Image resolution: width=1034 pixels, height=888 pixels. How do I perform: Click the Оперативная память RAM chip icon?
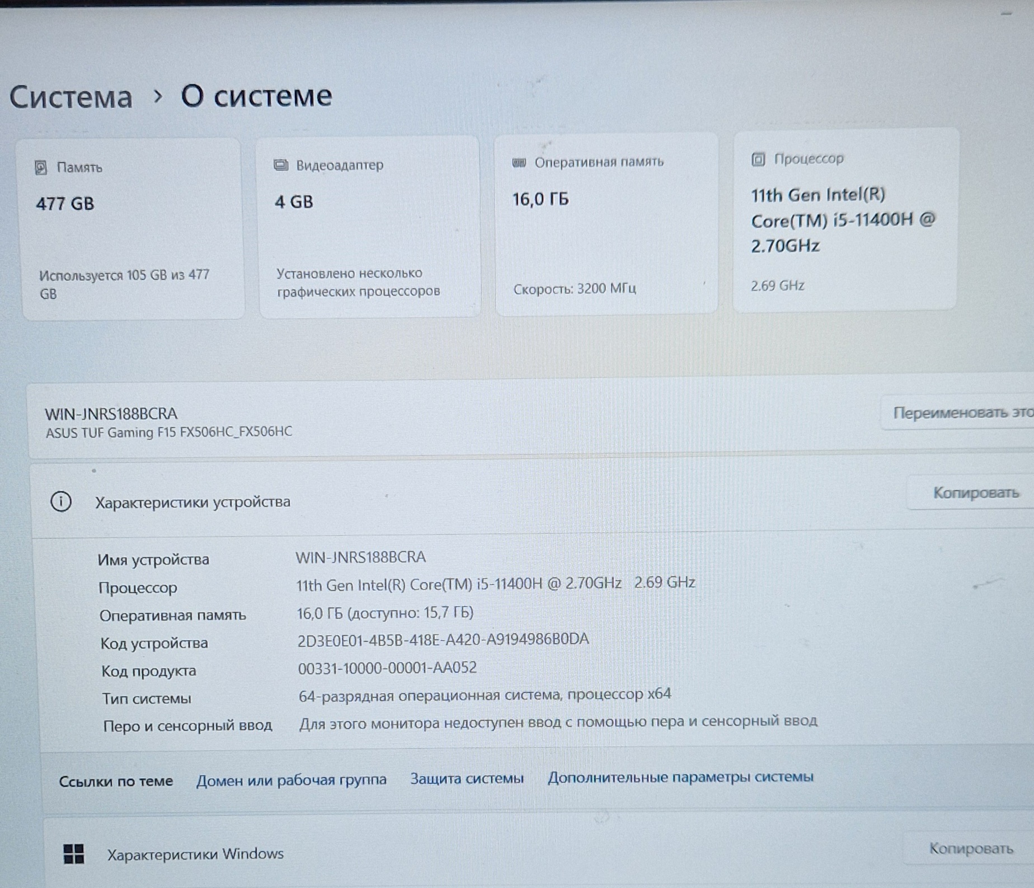click(x=519, y=162)
